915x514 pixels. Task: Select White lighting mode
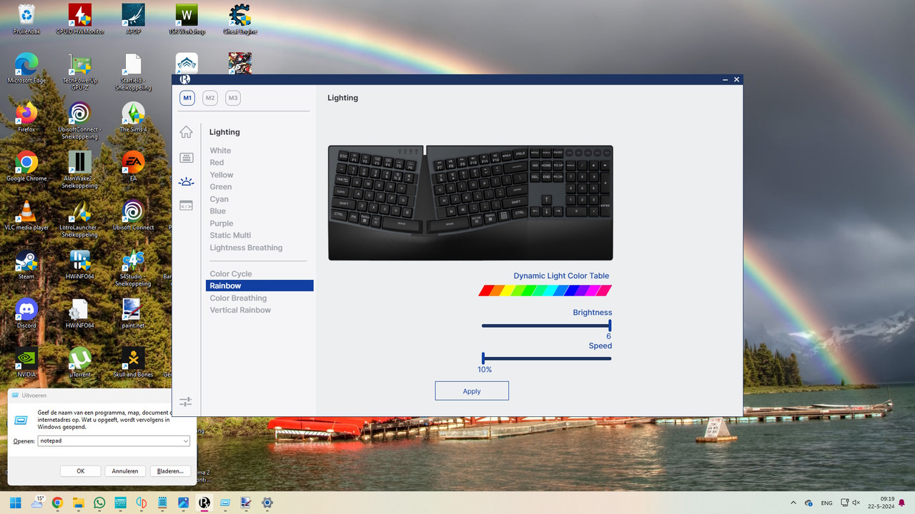click(220, 151)
